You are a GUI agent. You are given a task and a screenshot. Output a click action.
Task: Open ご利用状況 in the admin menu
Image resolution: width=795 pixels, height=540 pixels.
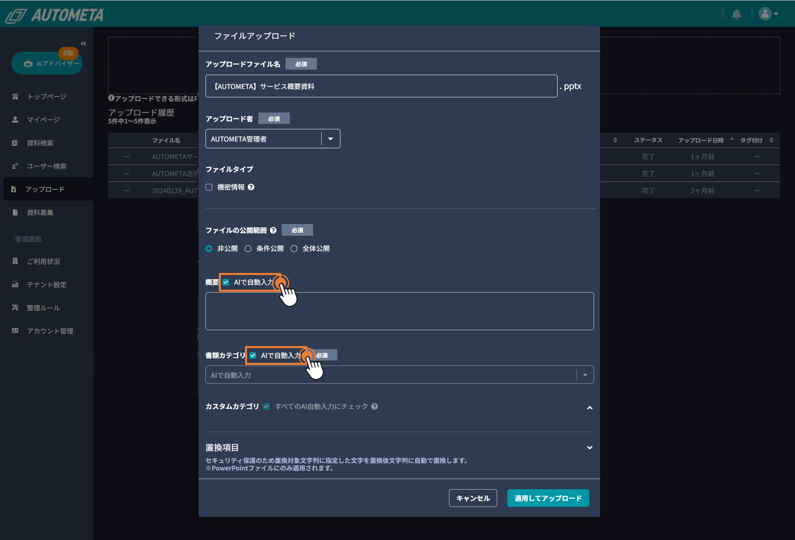click(x=44, y=261)
